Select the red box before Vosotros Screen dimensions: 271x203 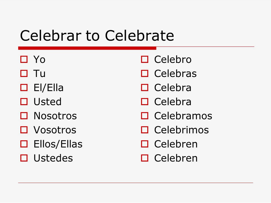pos(24,130)
